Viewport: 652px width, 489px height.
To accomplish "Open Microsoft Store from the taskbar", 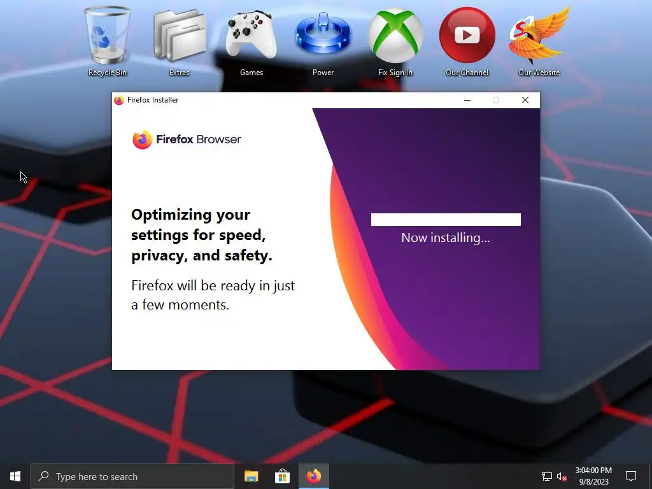I will [282, 476].
